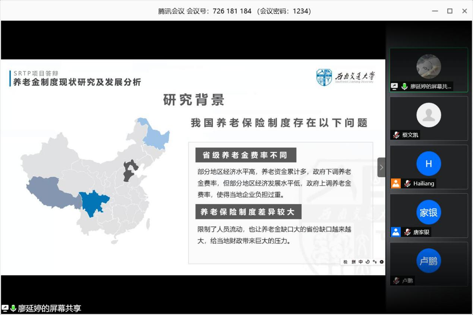Toggle the moon half/full-width input mode
Viewport: 473px width, 315px height.
368,262
